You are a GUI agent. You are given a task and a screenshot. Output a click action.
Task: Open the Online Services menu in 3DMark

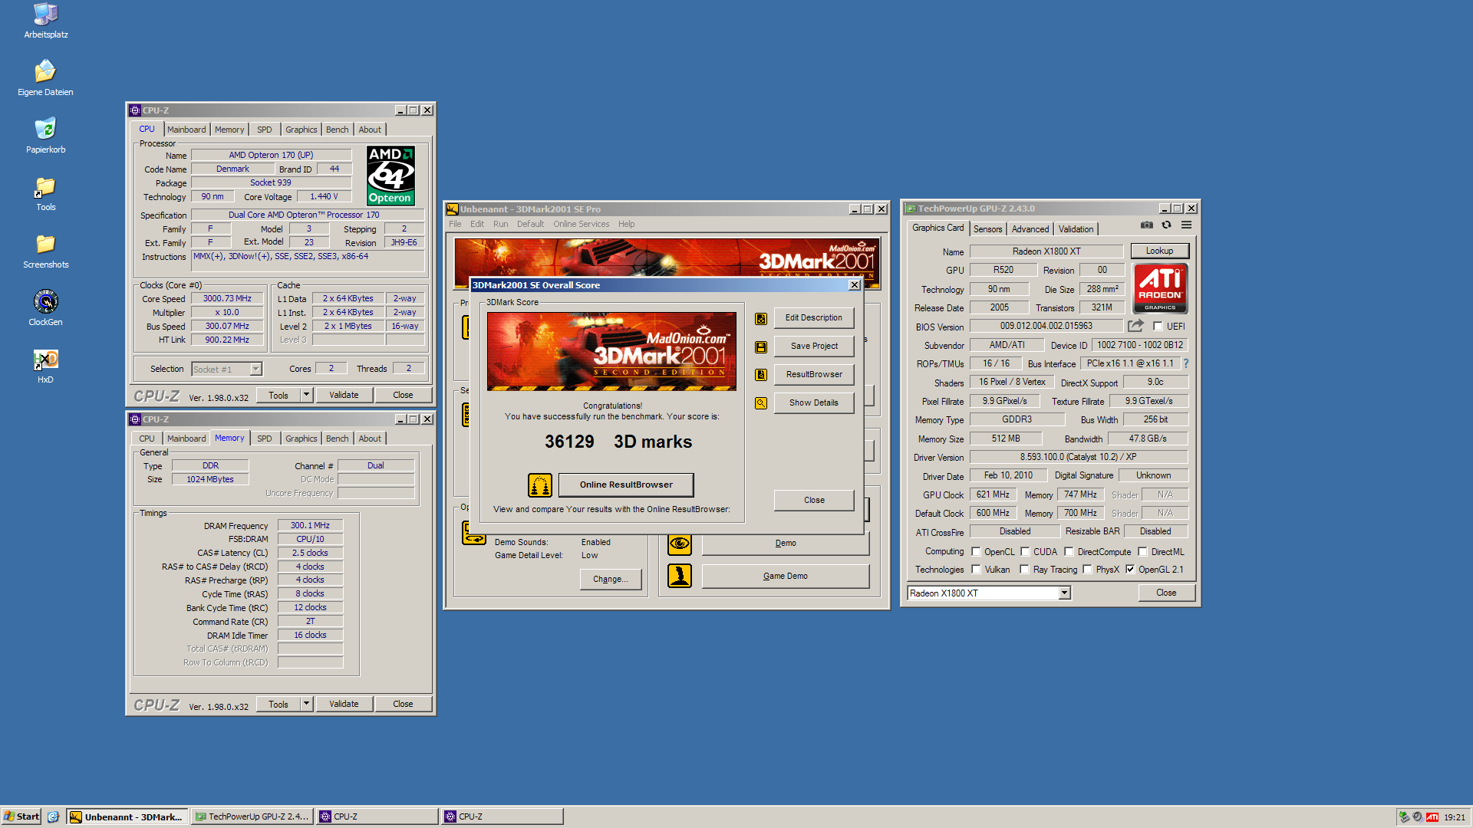[x=581, y=225]
